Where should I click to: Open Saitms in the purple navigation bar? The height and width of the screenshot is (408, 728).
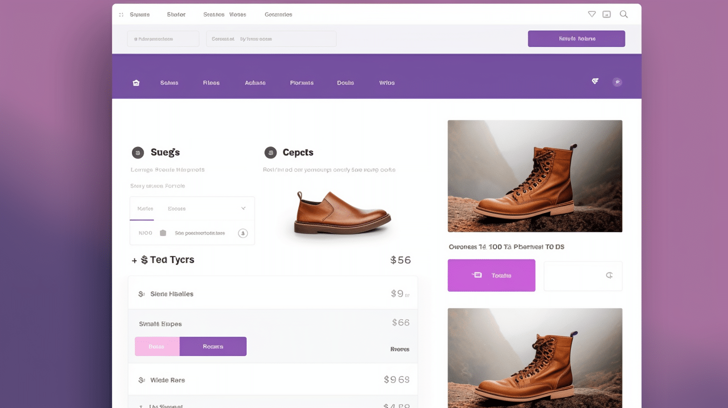(169, 83)
